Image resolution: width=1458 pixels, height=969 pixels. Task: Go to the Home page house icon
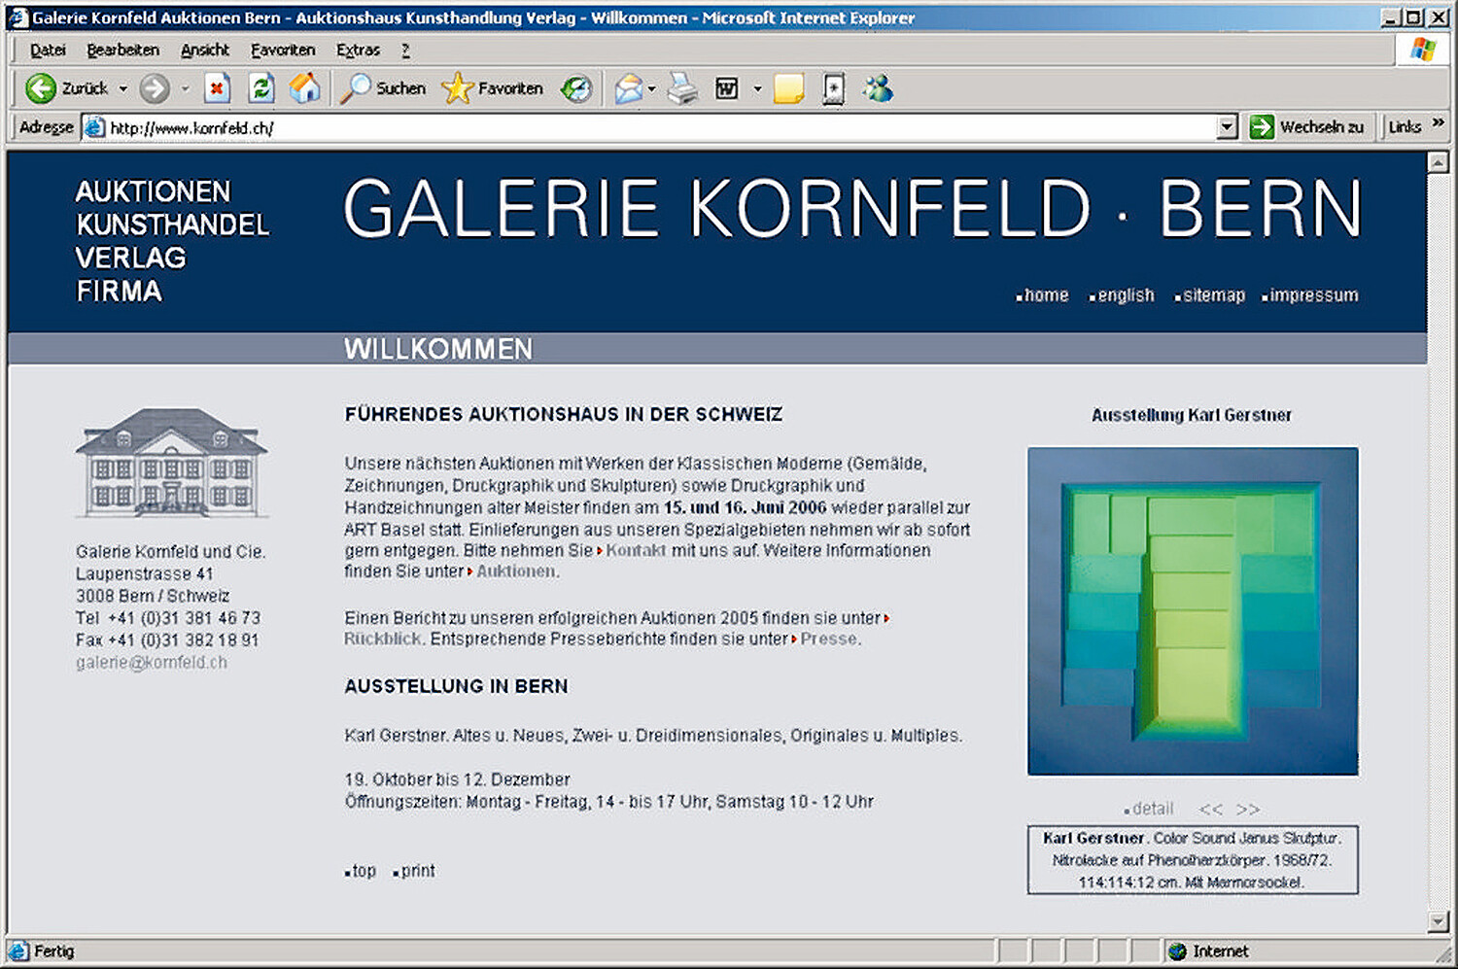pyautogui.click(x=304, y=88)
